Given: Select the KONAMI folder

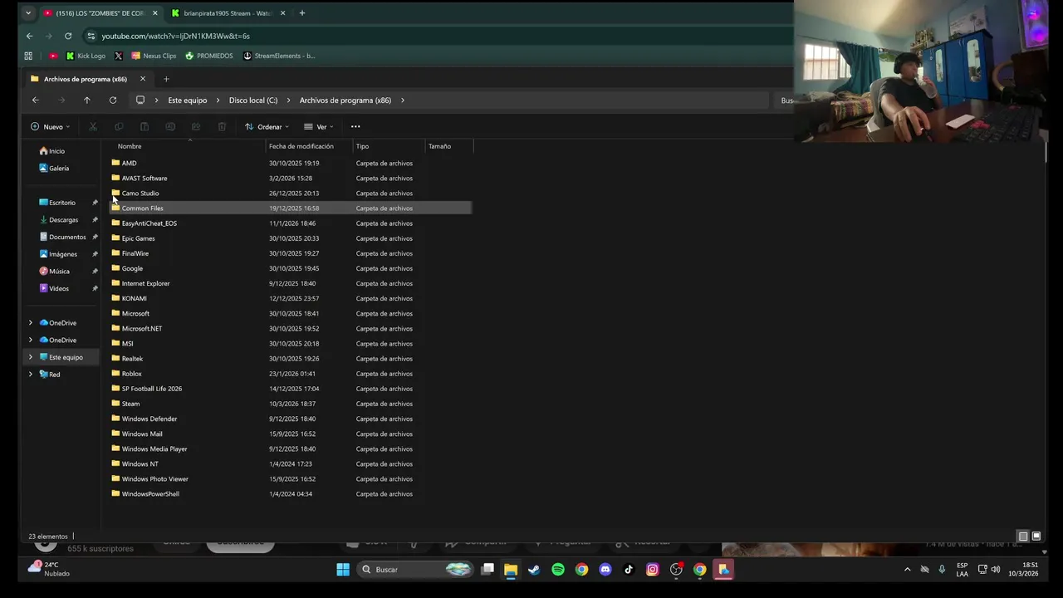Looking at the screenshot, I should (134, 298).
